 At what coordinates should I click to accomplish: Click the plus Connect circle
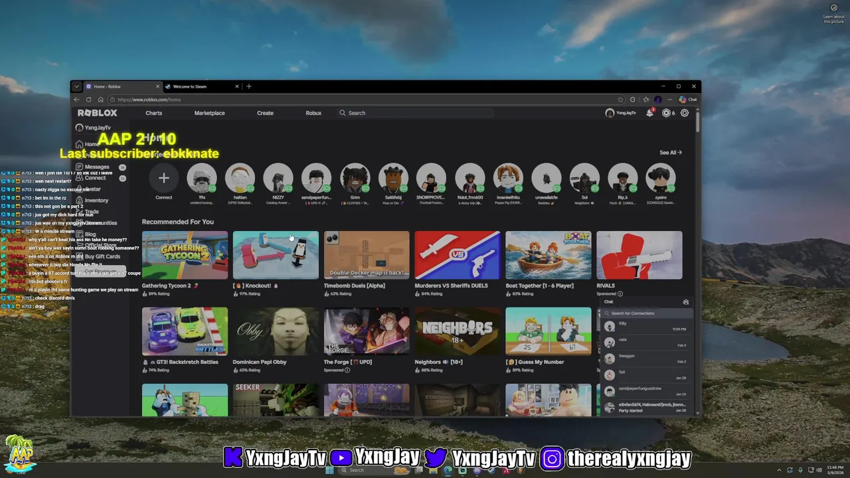tap(163, 178)
